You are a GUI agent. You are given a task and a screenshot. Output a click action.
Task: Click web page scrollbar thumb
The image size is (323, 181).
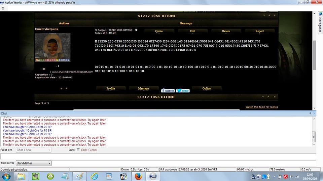[314, 55]
